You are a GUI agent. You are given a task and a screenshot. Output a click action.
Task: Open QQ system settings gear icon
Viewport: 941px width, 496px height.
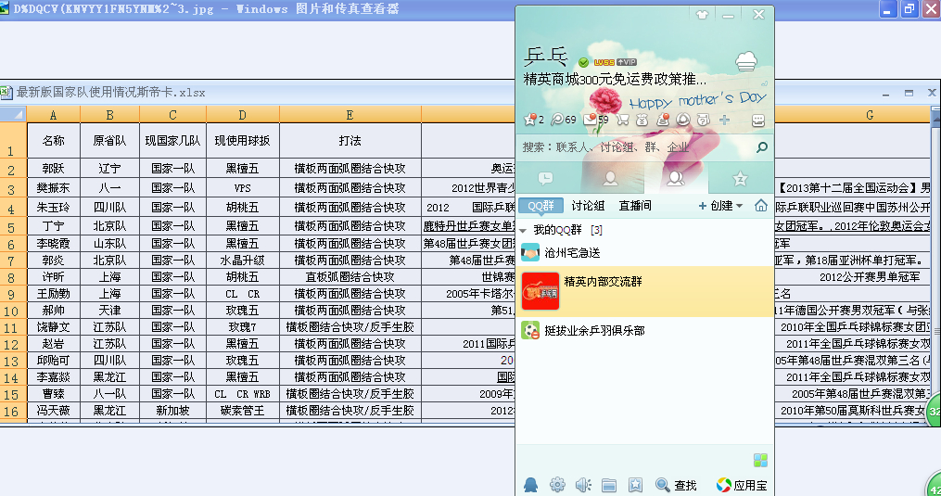point(557,485)
